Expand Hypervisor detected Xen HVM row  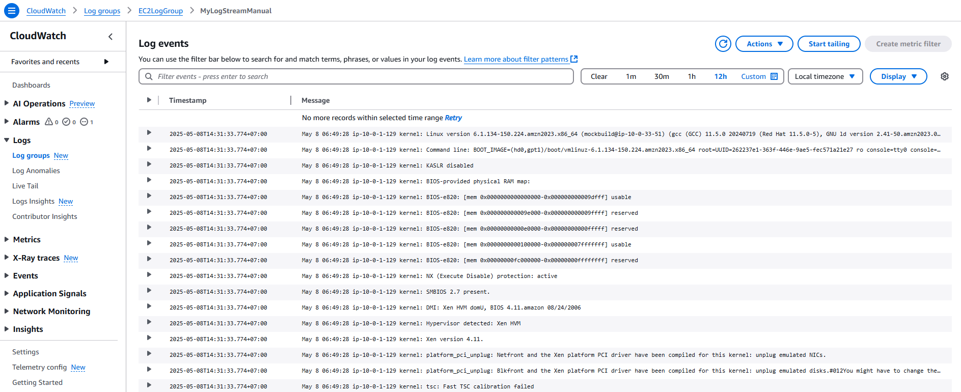[149, 322]
